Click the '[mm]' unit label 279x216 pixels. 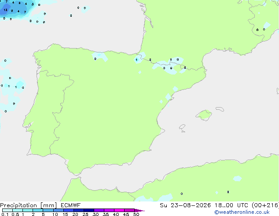[48, 205]
